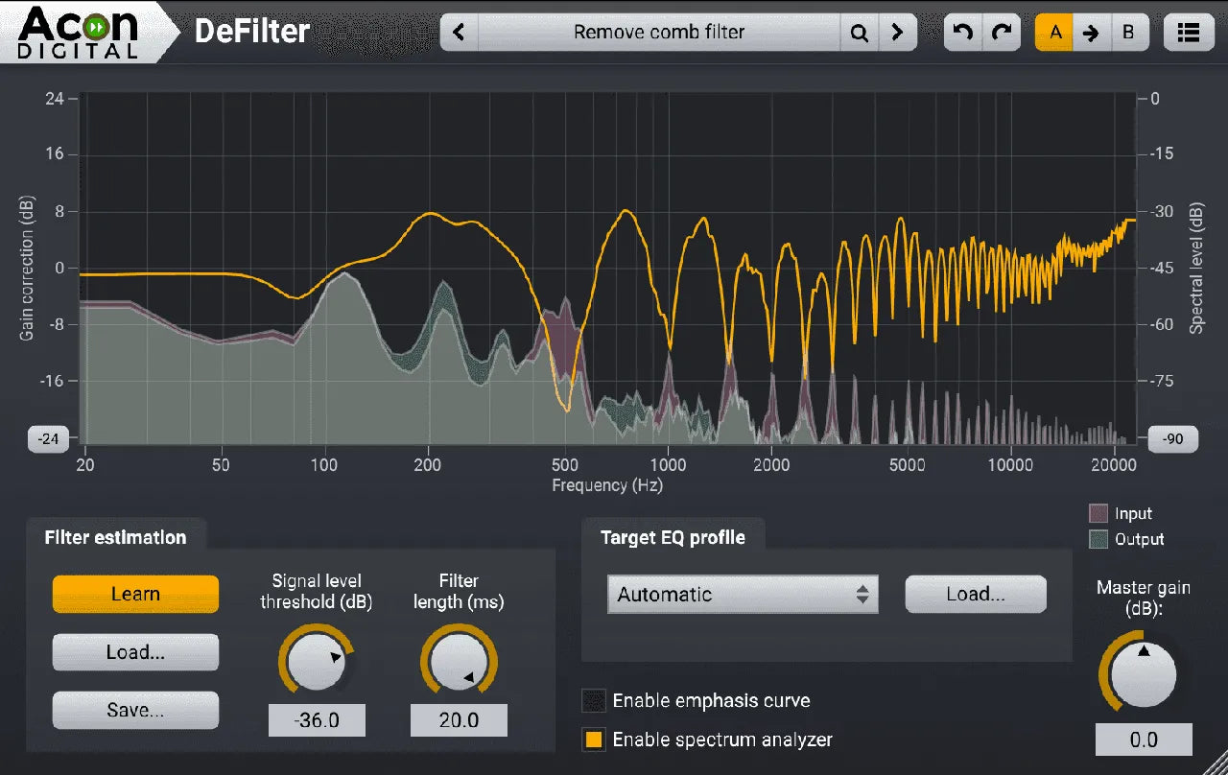The width and height of the screenshot is (1228, 775).
Task: Start filter estimation with Learn
Action: pos(134,594)
